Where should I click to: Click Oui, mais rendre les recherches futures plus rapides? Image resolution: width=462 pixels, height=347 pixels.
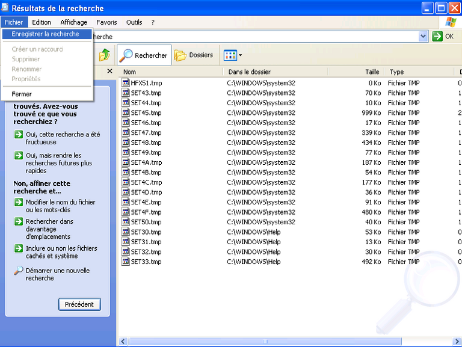[54, 163]
